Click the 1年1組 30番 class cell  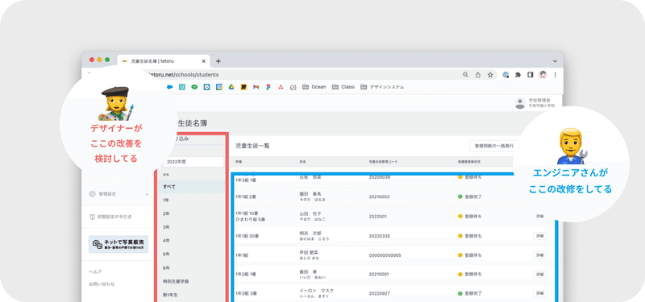coord(248,236)
